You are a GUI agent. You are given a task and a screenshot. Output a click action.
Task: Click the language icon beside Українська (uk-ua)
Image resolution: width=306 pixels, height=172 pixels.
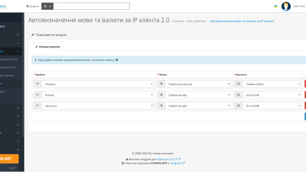pos(161,84)
